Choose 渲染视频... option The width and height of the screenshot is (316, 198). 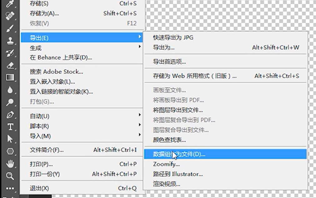pyautogui.click(x=225, y=184)
